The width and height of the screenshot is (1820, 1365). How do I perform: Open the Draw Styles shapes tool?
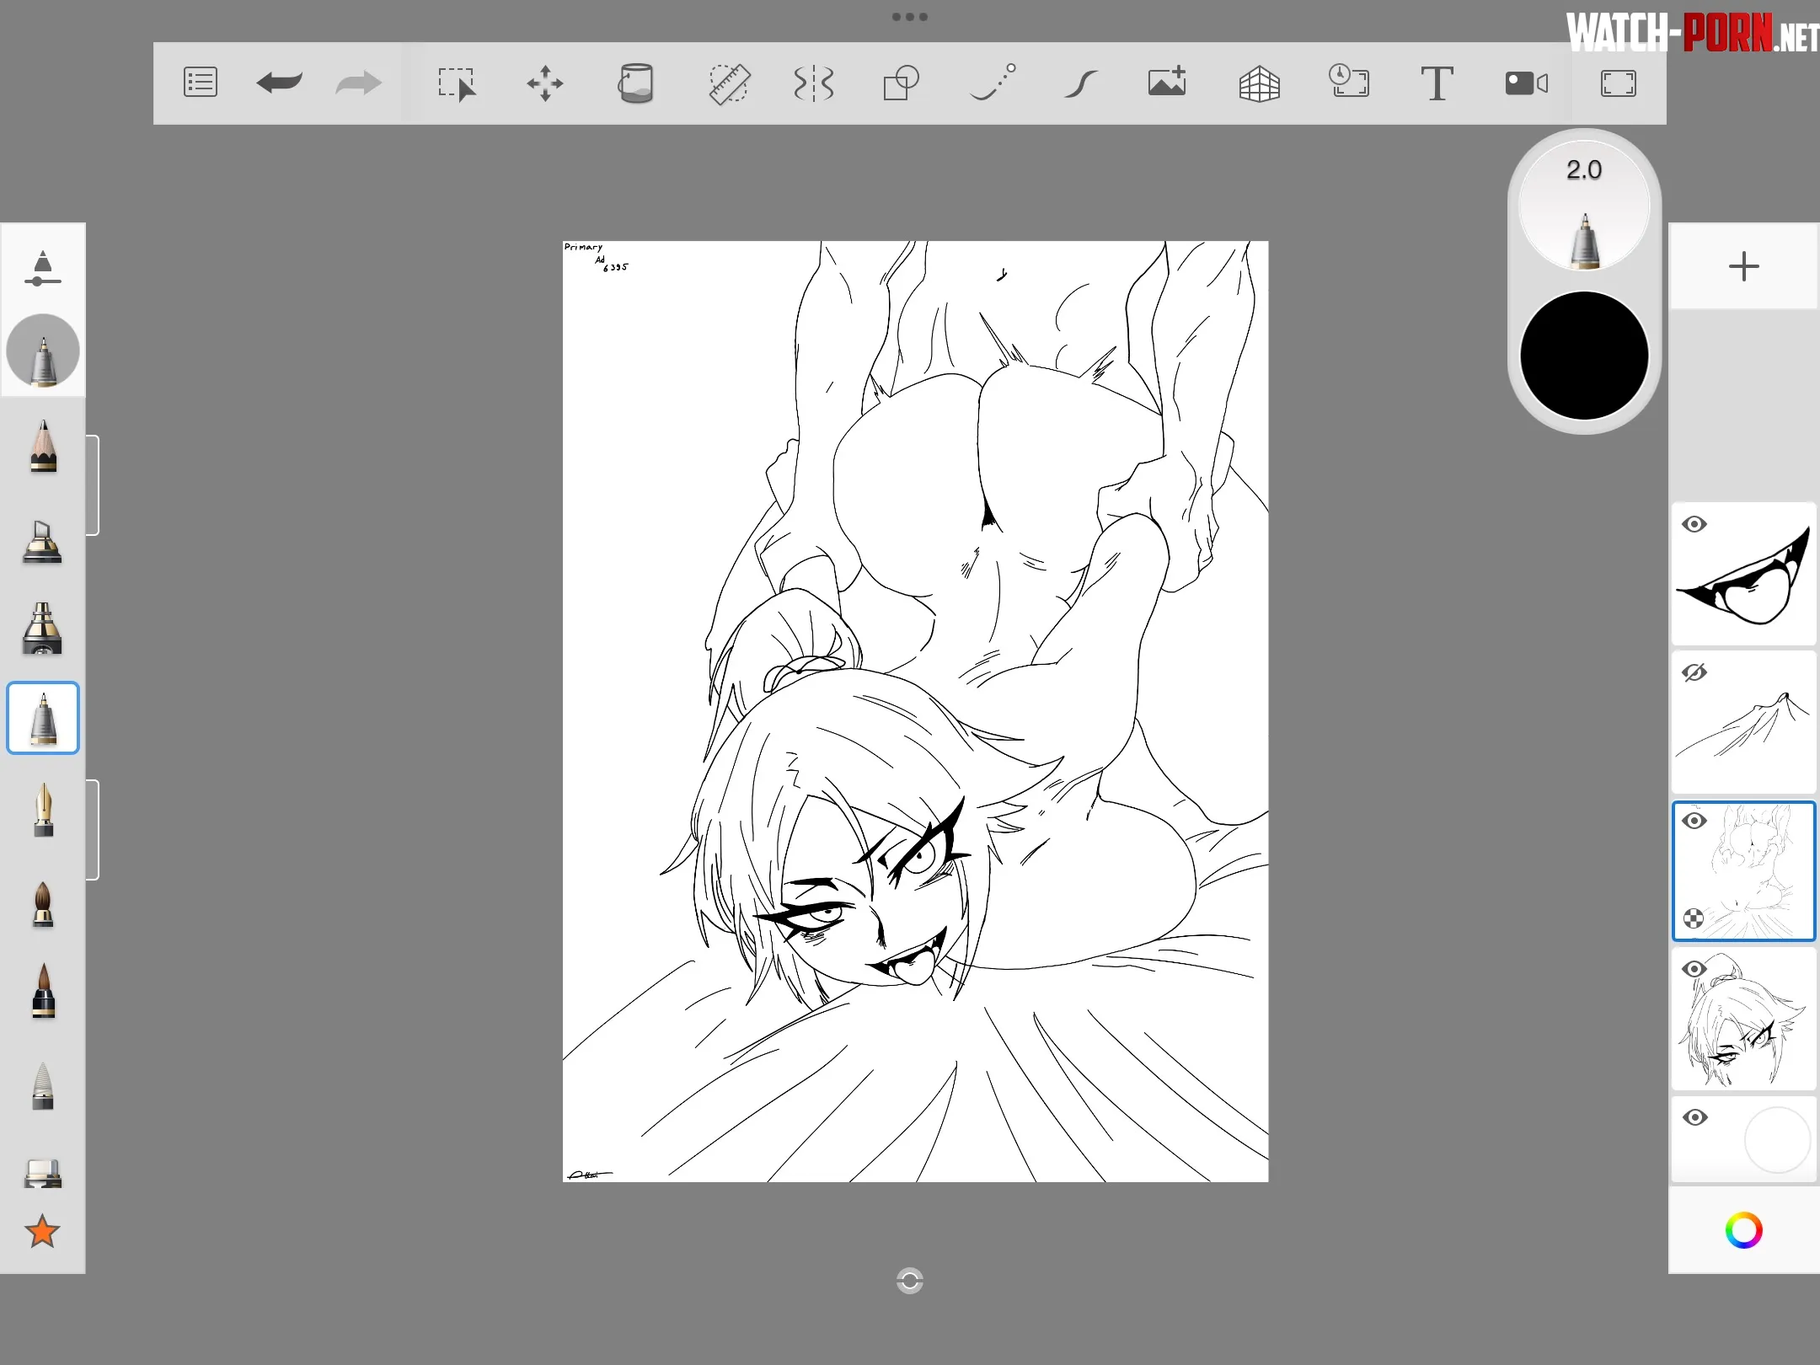pyautogui.click(x=901, y=83)
